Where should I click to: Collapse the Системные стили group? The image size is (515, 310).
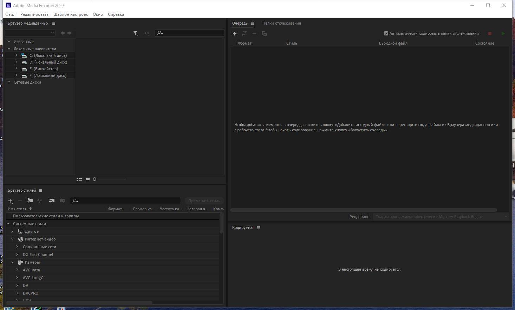8,224
